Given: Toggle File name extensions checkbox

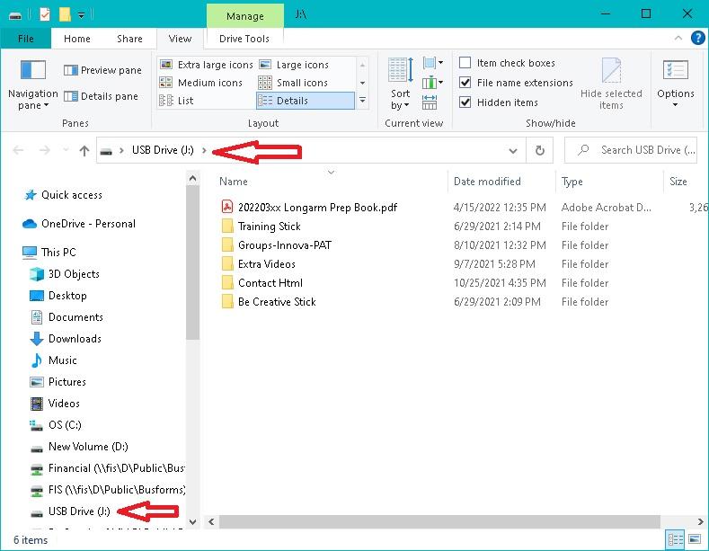Looking at the screenshot, I should (x=465, y=83).
